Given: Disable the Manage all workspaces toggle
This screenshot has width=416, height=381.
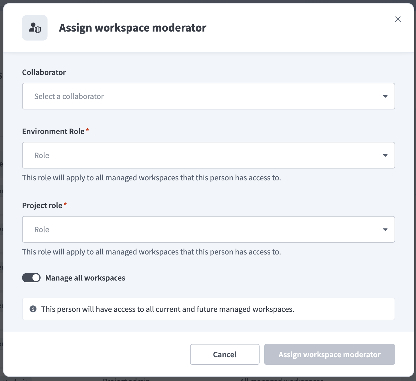Looking at the screenshot, I should (31, 278).
